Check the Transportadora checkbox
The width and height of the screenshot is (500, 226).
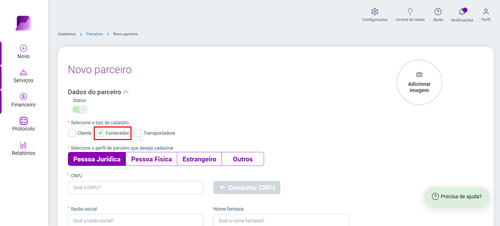pyautogui.click(x=138, y=133)
